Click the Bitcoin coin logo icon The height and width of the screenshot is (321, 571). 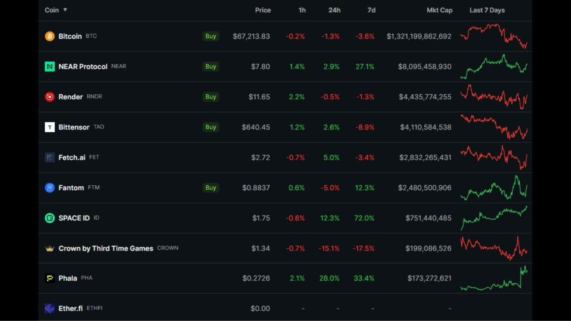click(50, 36)
